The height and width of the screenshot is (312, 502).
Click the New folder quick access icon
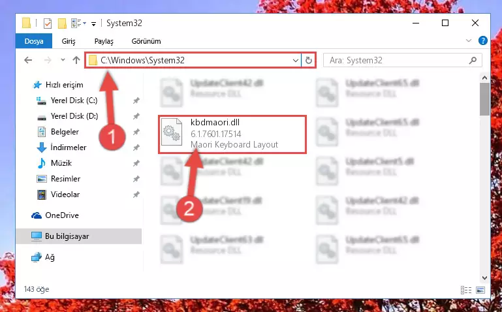[62, 23]
